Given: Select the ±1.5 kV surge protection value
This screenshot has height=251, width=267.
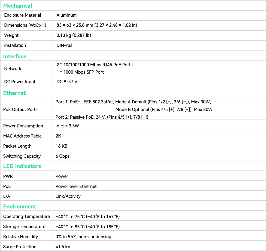Looking at the screenshot, I should point(63,247).
